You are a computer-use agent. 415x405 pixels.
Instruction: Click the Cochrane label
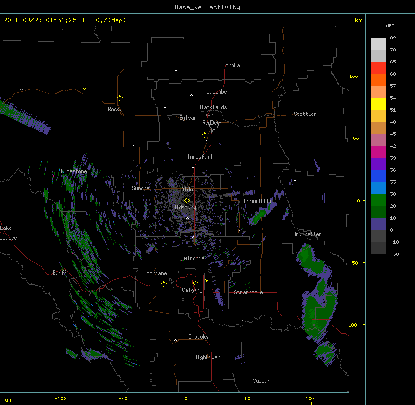(x=155, y=273)
